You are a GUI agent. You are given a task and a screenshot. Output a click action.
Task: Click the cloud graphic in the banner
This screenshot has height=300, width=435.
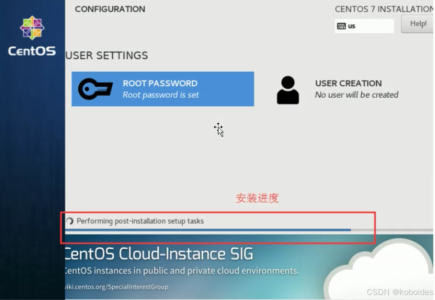[x=379, y=270]
